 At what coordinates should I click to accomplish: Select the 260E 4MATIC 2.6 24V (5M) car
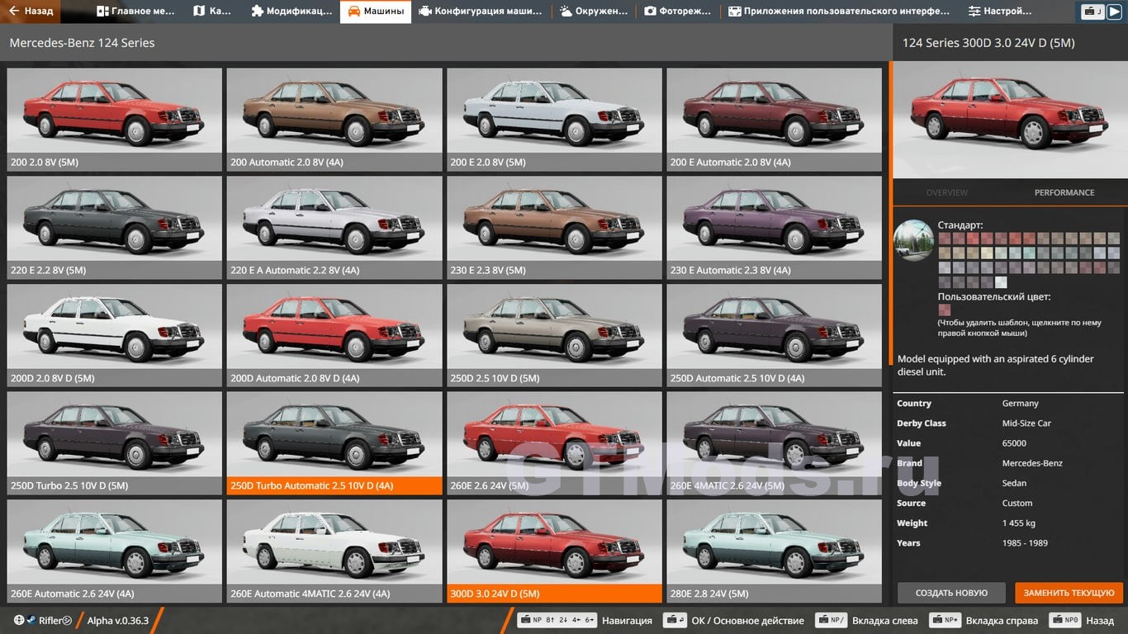(x=774, y=443)
